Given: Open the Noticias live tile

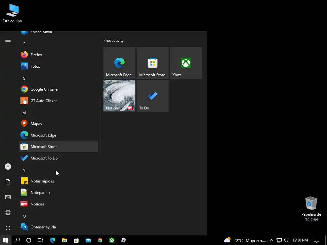Looking at the screenshot, I should [119, 96].
